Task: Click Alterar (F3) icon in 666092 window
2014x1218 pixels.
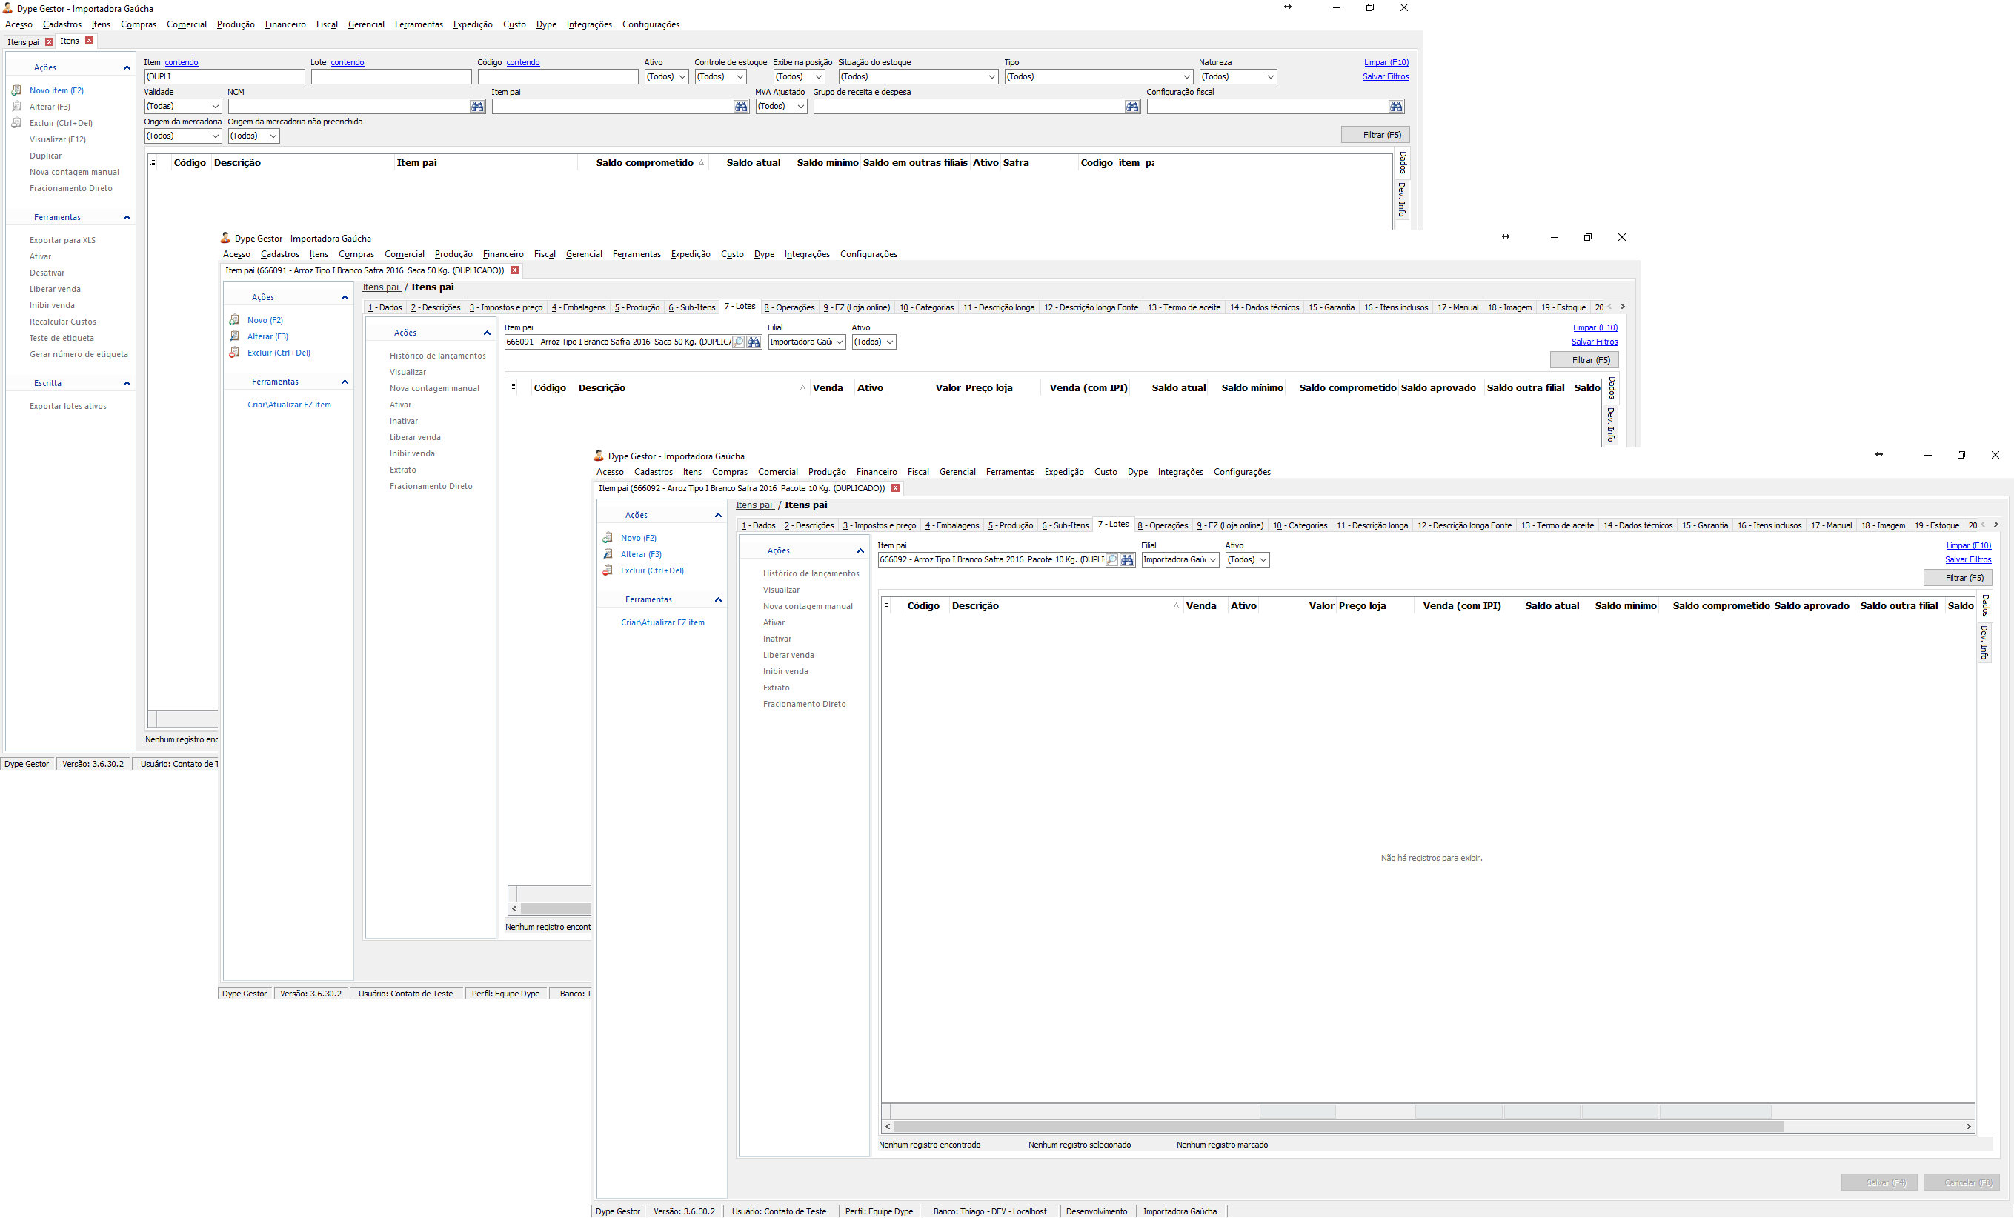Action: [x=608, y=554]
